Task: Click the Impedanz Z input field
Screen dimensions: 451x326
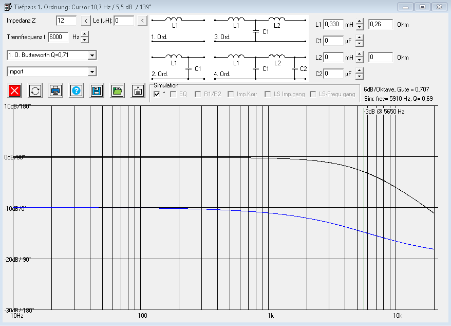Action: (x=66, y=21)
